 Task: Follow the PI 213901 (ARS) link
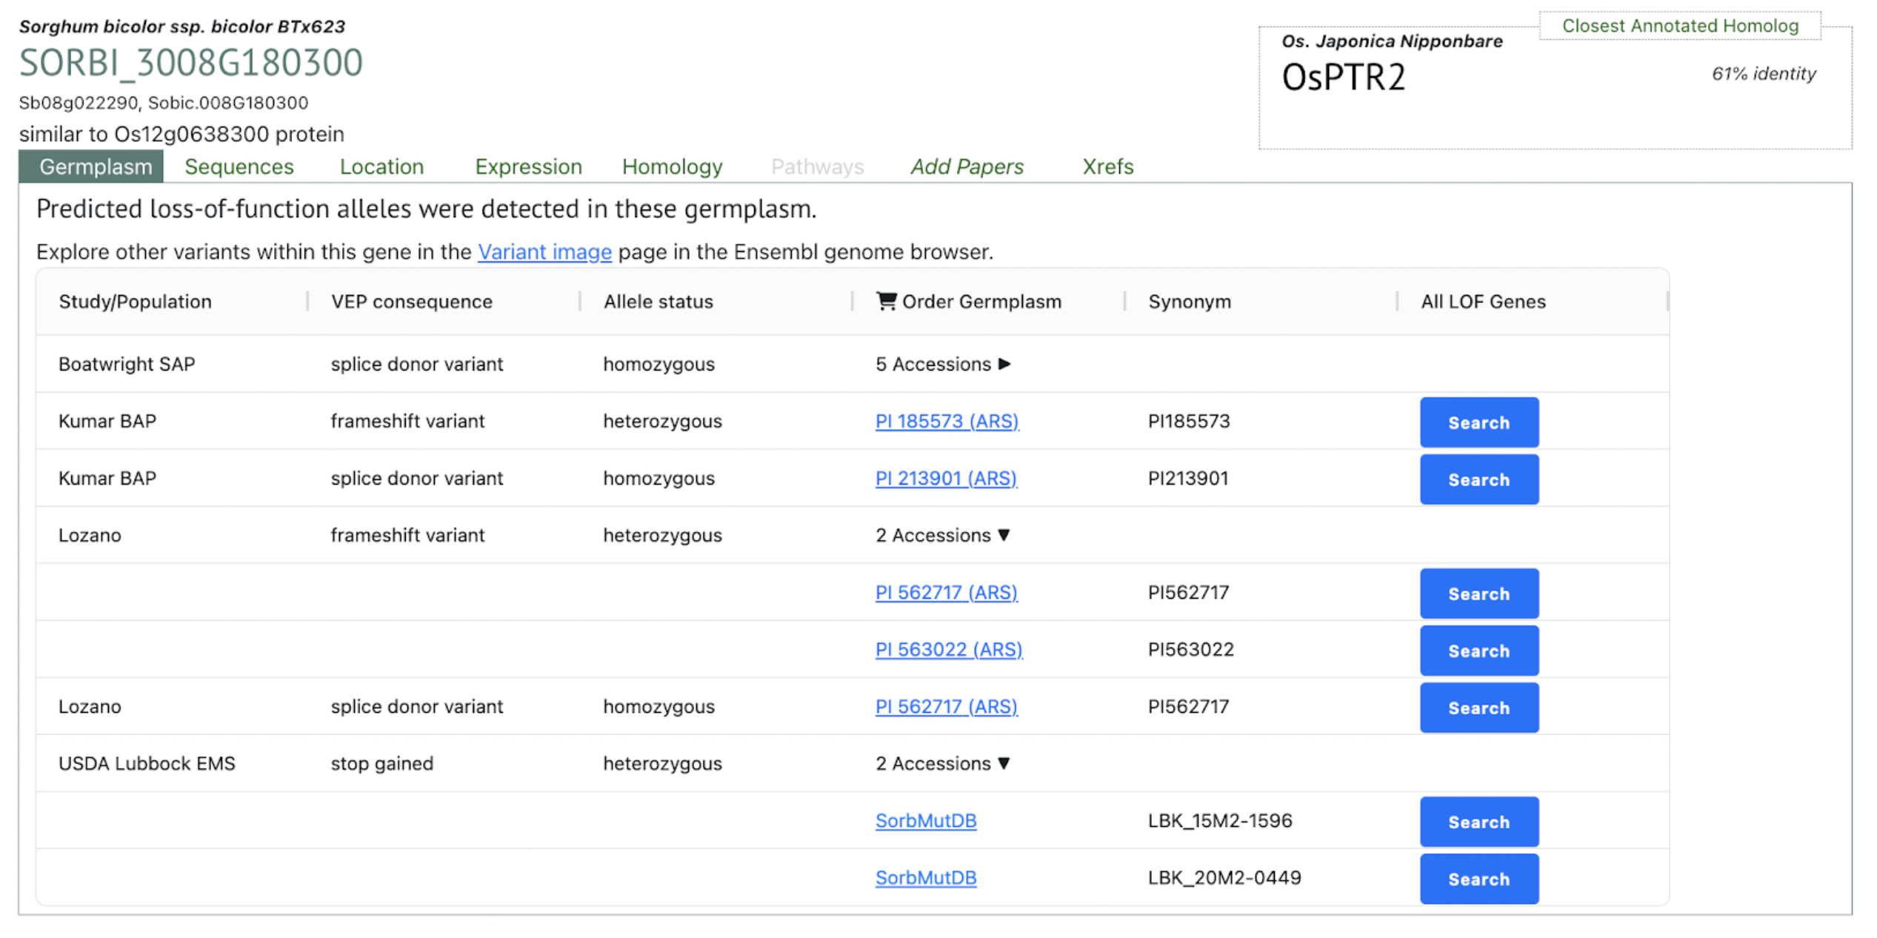[946, 478]
